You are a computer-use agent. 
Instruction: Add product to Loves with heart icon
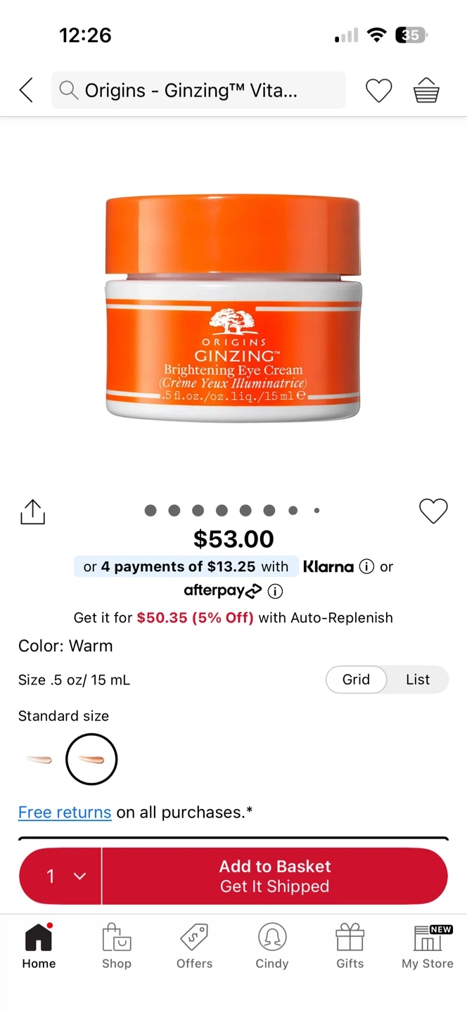pos(433,511)
